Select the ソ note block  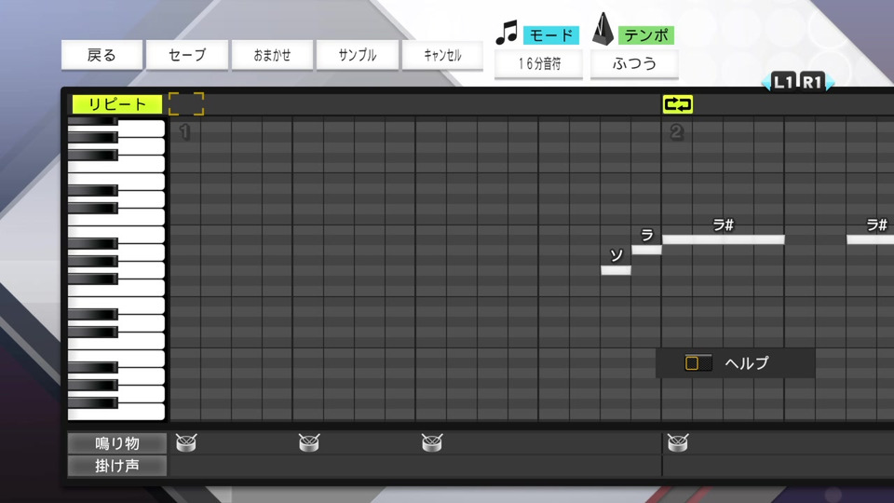click(616, 270)
